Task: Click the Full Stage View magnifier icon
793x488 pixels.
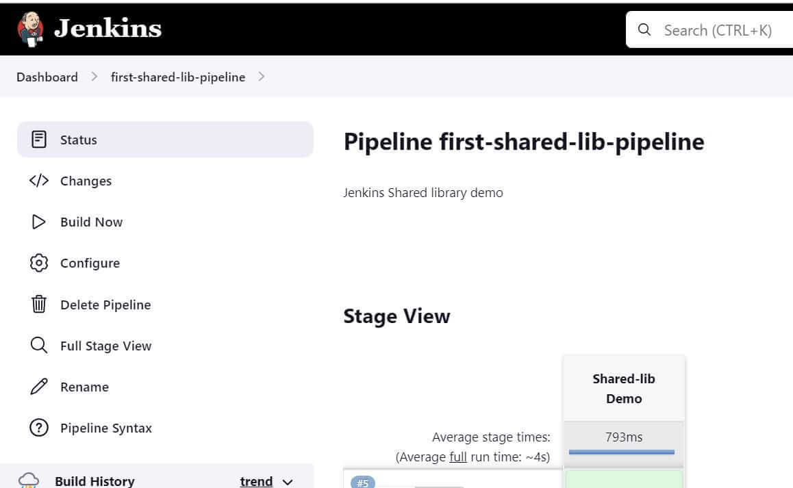Action: (x=39, y=346)
